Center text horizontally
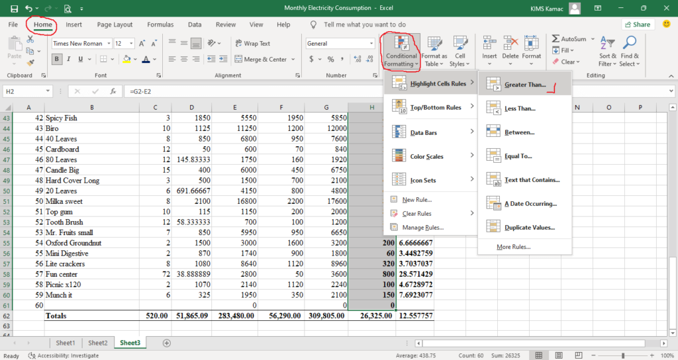Image resolution: width=678 pixels, height=360 pixels. coord(184,59)
